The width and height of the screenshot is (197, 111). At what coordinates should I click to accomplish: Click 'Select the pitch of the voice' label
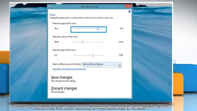click(x=64, y=50)
